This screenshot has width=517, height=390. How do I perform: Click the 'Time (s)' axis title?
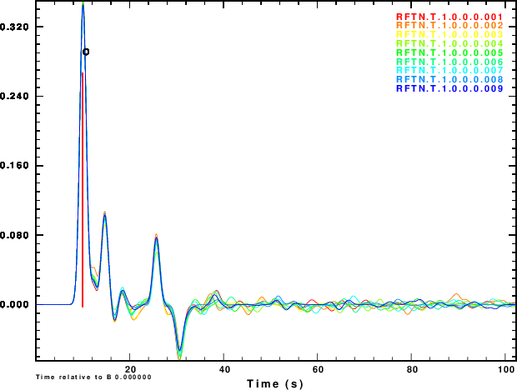point(275,383)
